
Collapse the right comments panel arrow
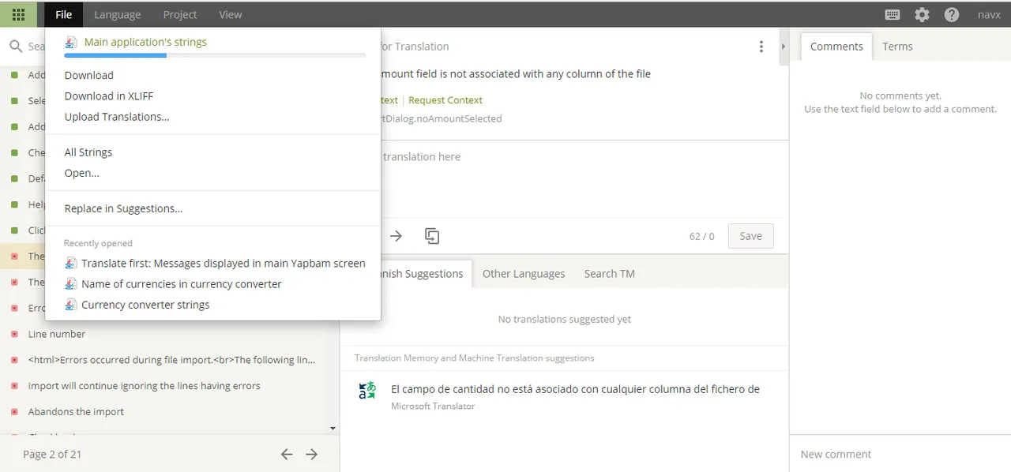(x=784, y=47)
